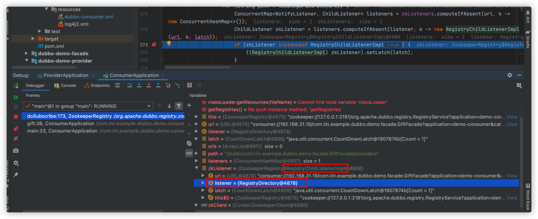Select path variable row
This screenshot has height=219, width=538.
[356, 153]
